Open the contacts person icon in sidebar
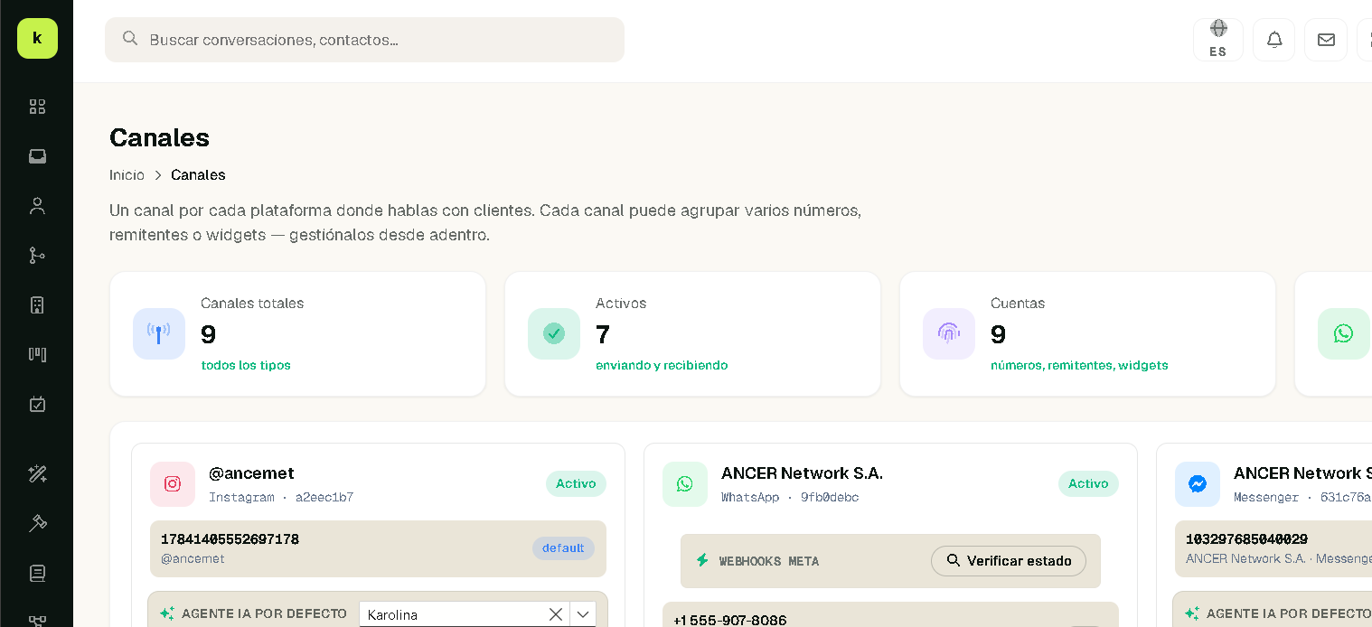 pos(37,206)
